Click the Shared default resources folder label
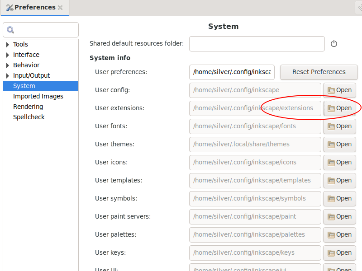The image size is (362, 271). (137, 43)
